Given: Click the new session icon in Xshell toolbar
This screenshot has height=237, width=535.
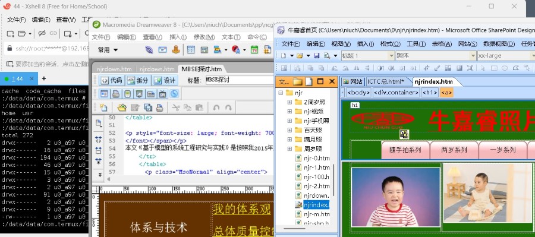Looking at the screenshot, I should 10,33.
